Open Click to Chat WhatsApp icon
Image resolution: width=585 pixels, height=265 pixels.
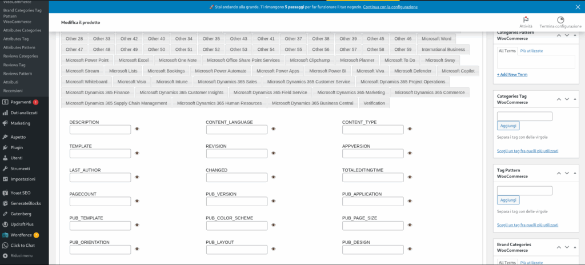pyautogui.click(x=5, y=246)
